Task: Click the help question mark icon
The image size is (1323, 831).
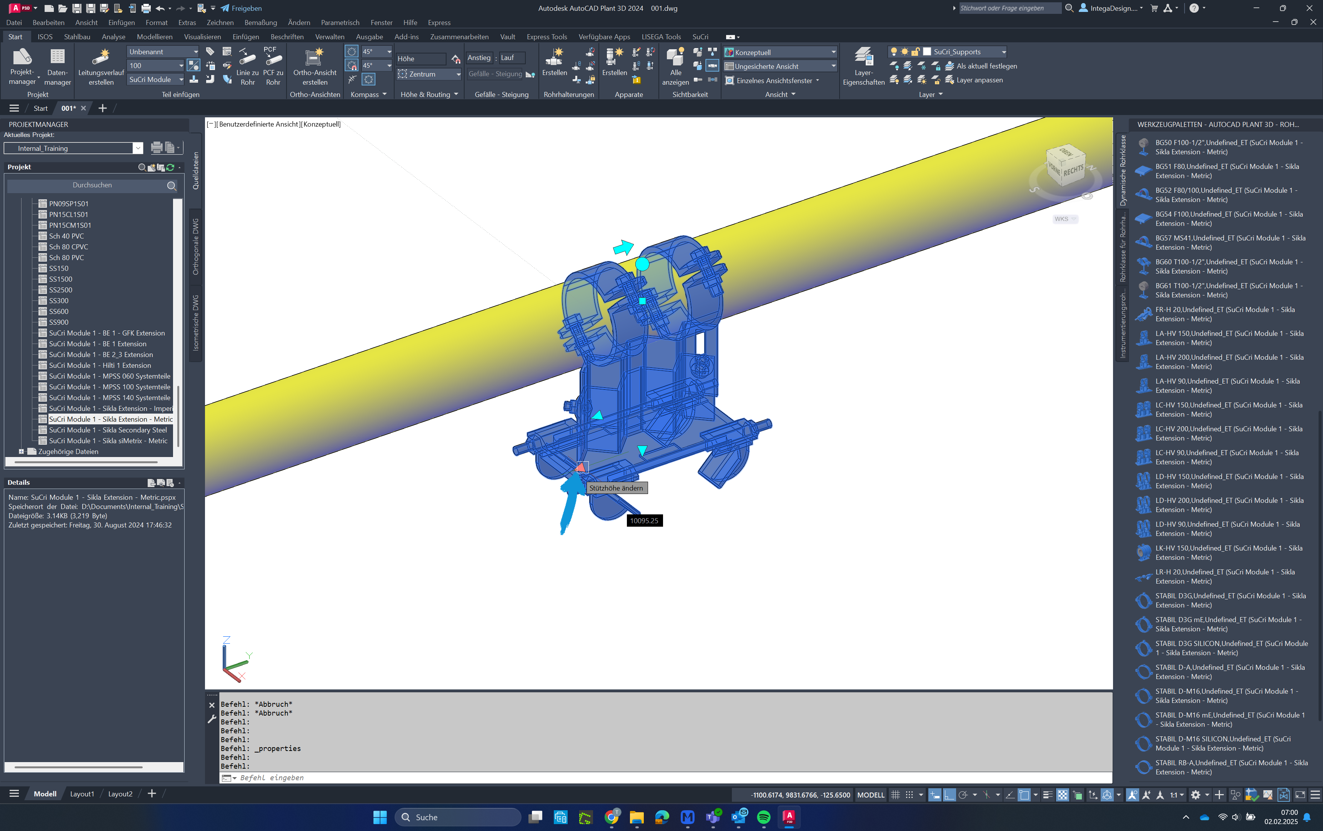Action: click(x=1194, y=8)
